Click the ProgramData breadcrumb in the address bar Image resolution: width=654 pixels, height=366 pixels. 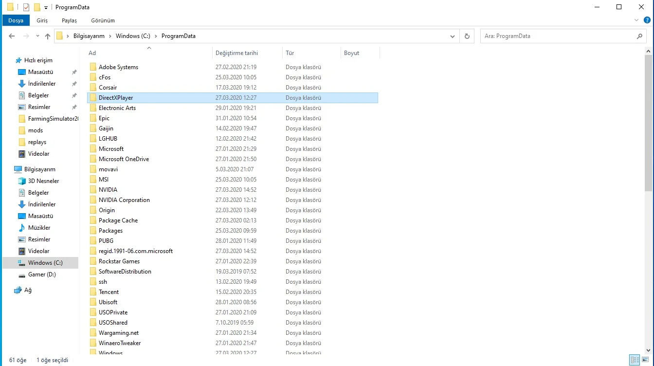pyautogui.click(x=179, y=36)
